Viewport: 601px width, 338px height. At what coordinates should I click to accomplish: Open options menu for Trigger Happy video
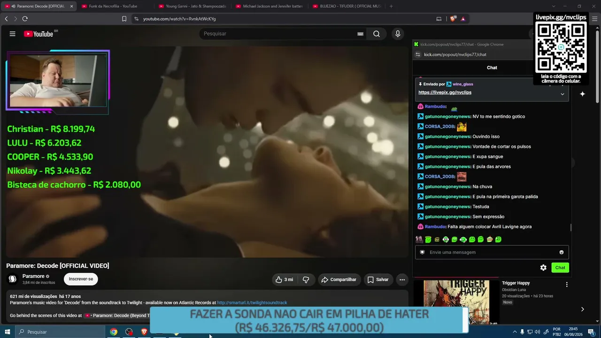click(567, 284)
